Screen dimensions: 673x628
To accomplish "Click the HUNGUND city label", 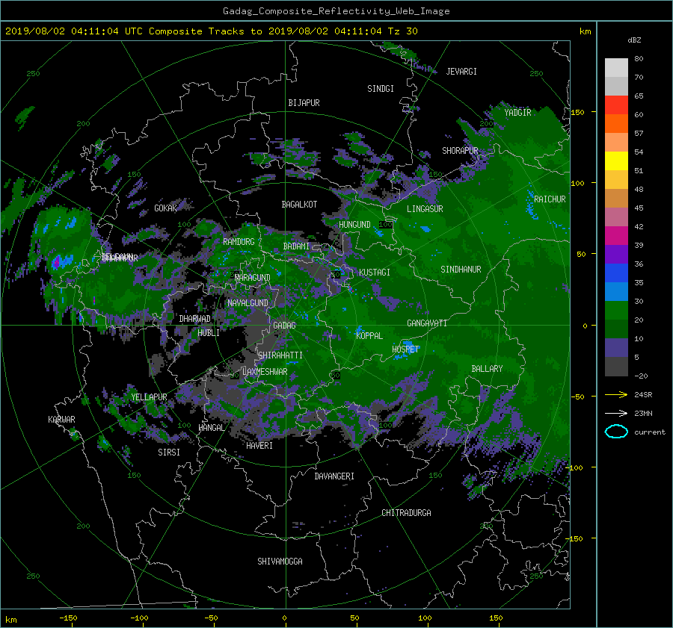I will tap(354, 225).
